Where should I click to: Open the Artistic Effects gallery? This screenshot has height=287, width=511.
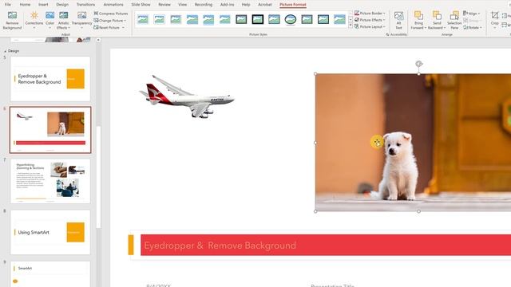pyautogui.click(x=64, y=20)
